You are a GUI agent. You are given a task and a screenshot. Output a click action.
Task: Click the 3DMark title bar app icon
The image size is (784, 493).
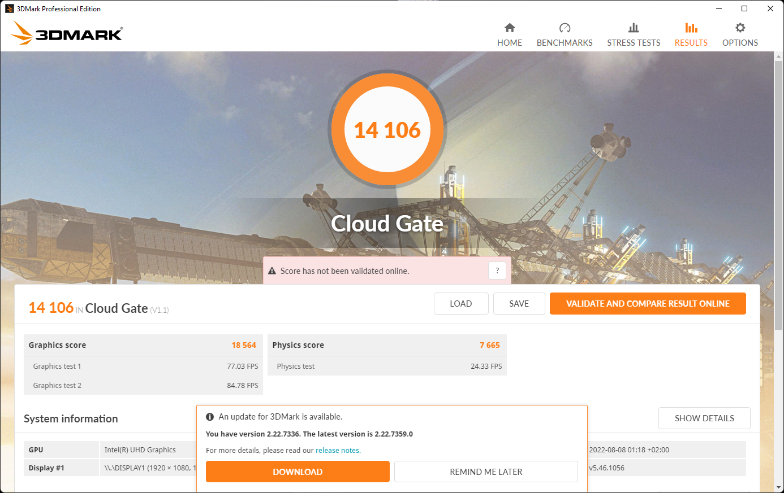click(x=9, y=8)
